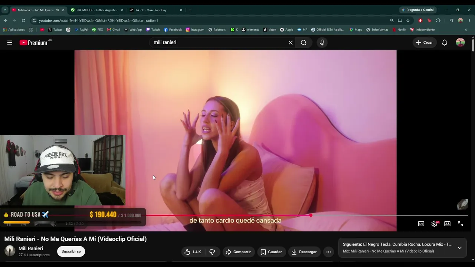Viewport: 475px width, 267px height.
Task: Share video via Compartir
Action: pos(238,252)
